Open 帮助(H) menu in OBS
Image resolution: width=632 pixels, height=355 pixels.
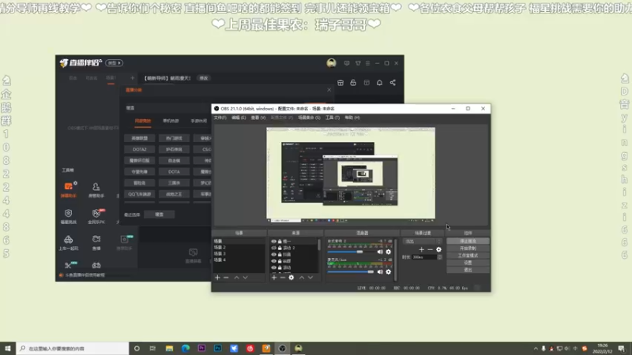tap(352, 118)
